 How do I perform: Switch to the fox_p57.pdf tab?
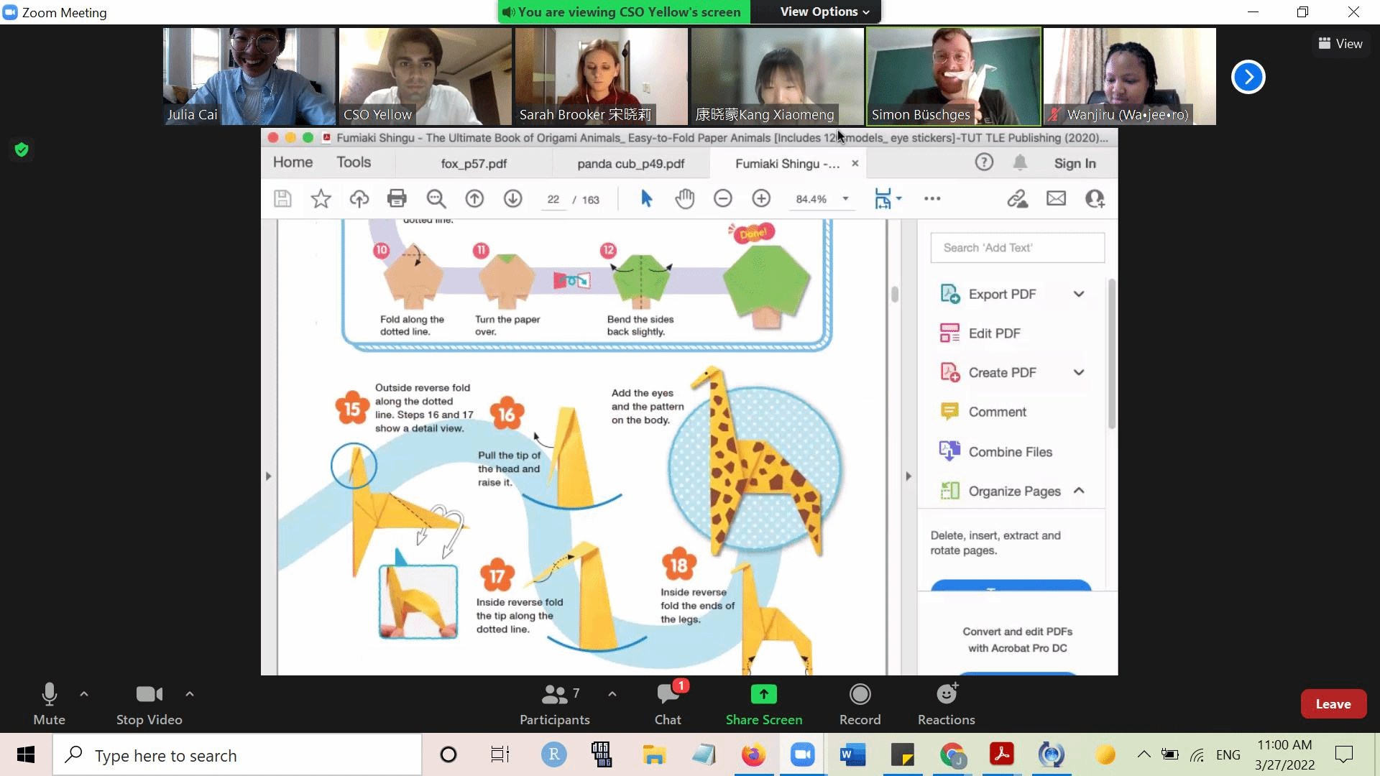tap(474, 164)
